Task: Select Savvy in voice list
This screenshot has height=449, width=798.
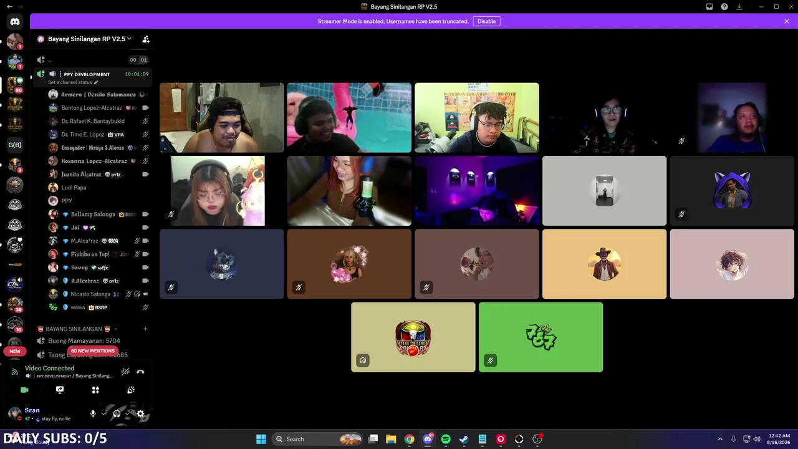Action: pos(99,268)
